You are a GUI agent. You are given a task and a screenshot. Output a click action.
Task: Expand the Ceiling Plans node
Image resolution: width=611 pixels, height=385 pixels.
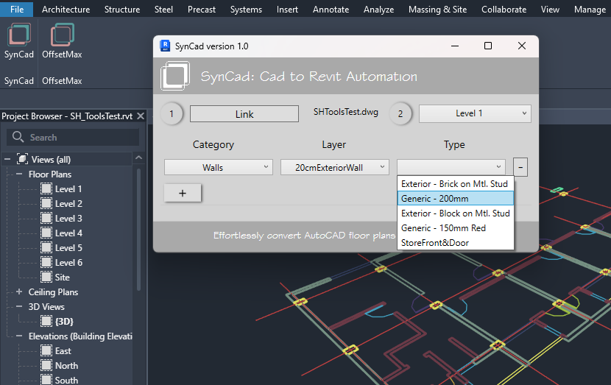19,292
